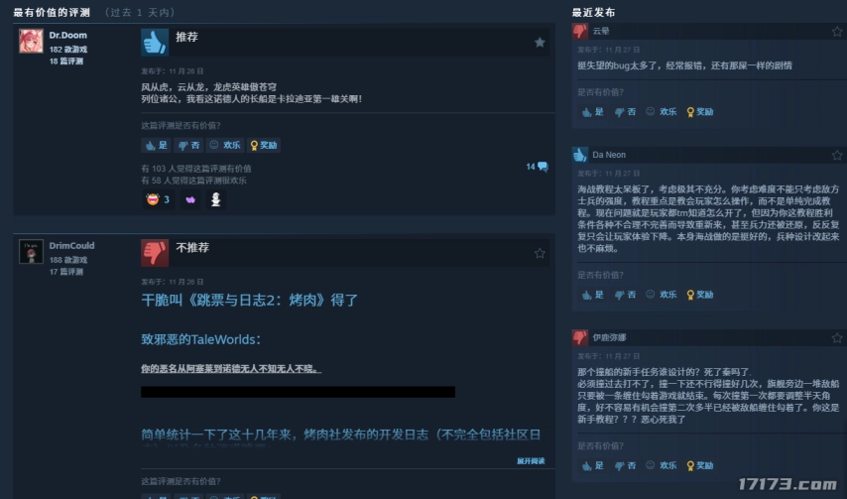Open the DrimCould username link
Viewport: 847px width, 499px height.
point(71,246)
